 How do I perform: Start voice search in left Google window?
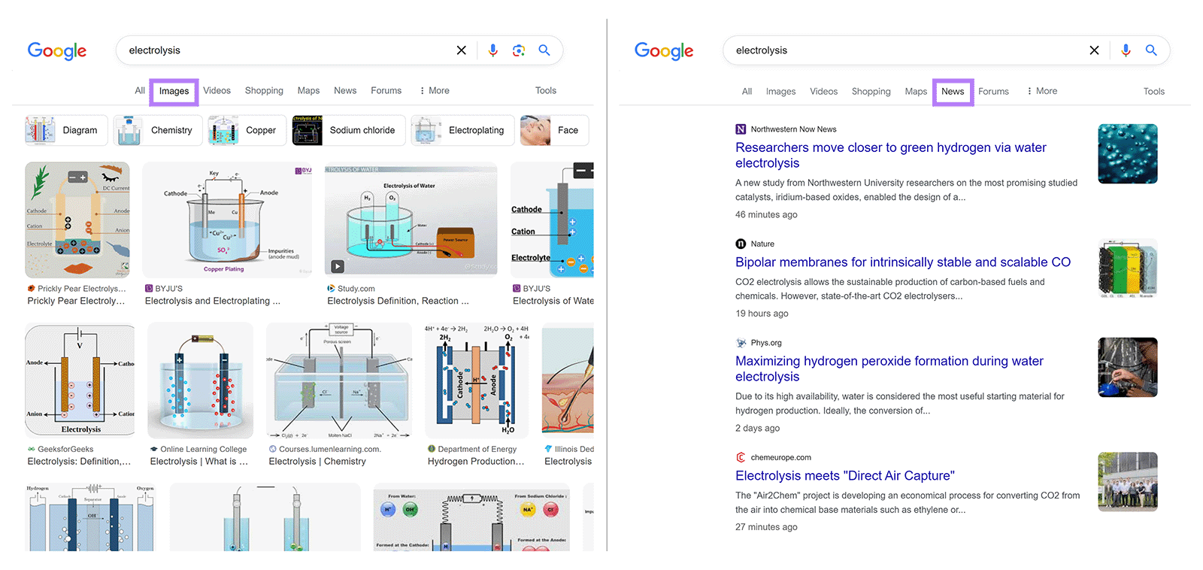coord(492,50)
